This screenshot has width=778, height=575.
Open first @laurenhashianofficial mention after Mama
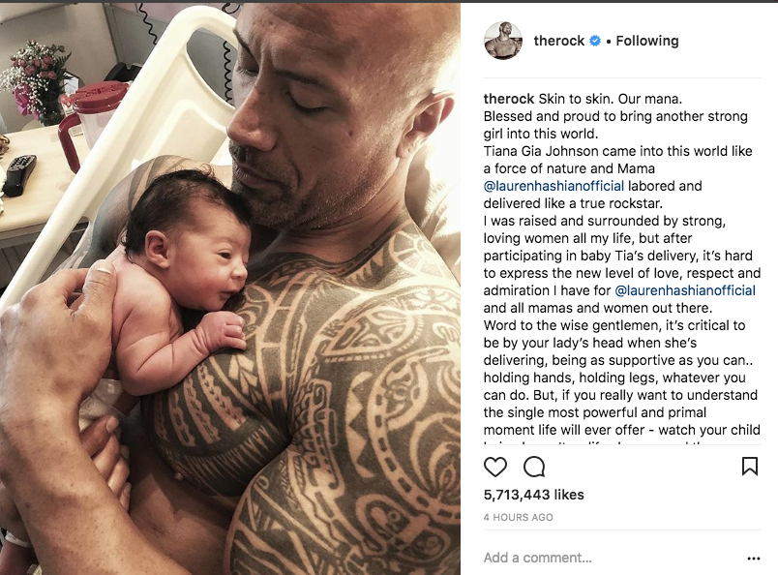tap(554, 186)
